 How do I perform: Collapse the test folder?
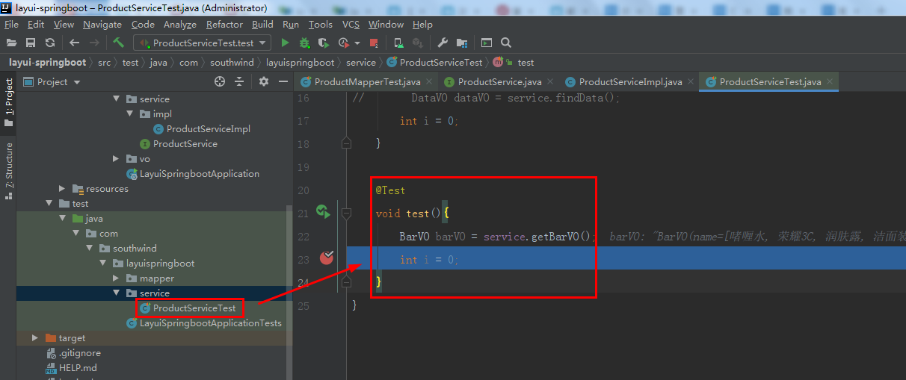click(49, 203)
